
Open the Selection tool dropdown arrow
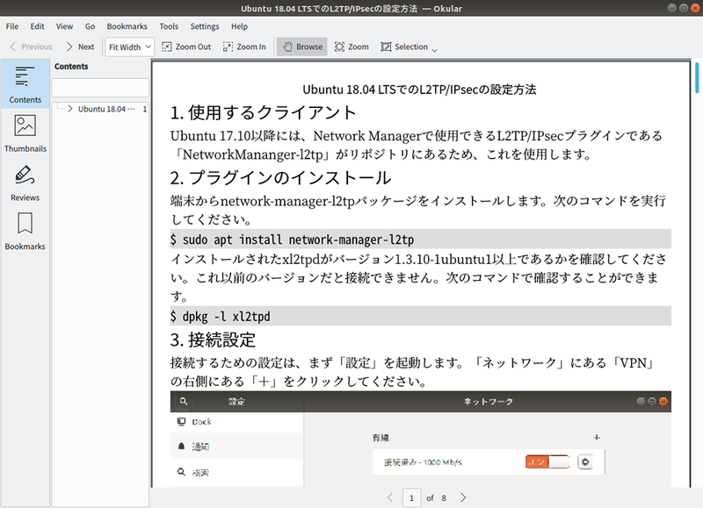tap(434, 49)
